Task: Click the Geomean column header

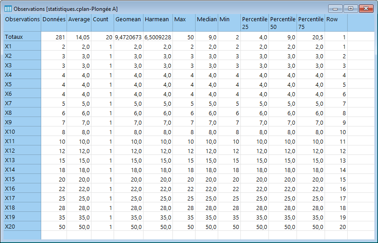Action: point(129,23)
